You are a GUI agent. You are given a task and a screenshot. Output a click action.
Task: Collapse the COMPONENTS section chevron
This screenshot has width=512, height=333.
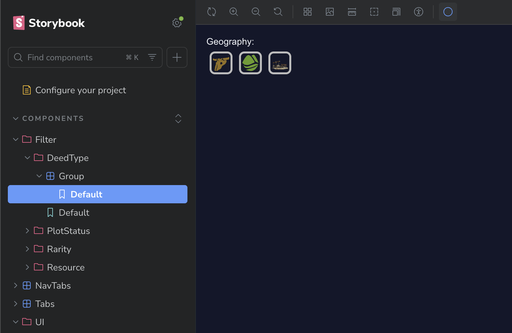[15, 119]
